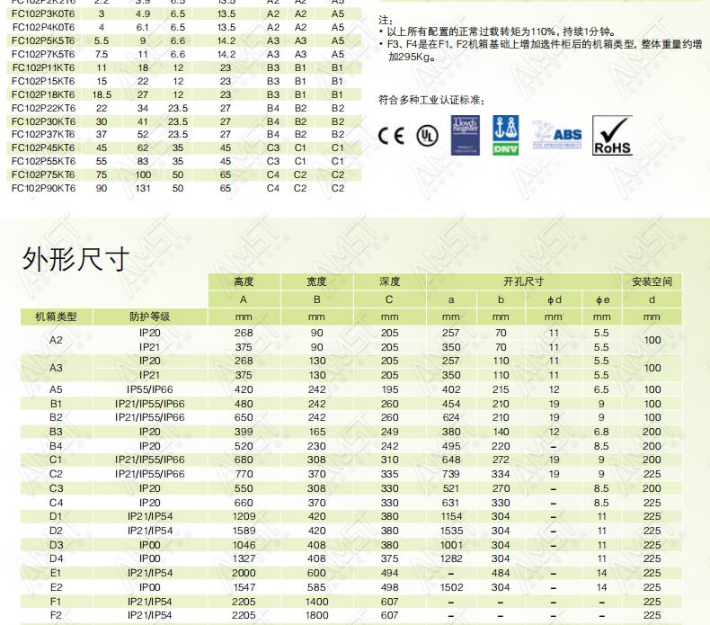Click height value 1589
The width and height of the screenshot is (710, 625).
click(244, 531)
